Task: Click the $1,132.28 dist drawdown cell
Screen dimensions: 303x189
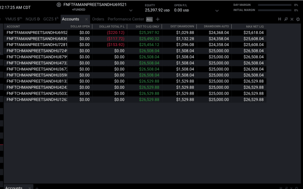Action: click(185, 39)
